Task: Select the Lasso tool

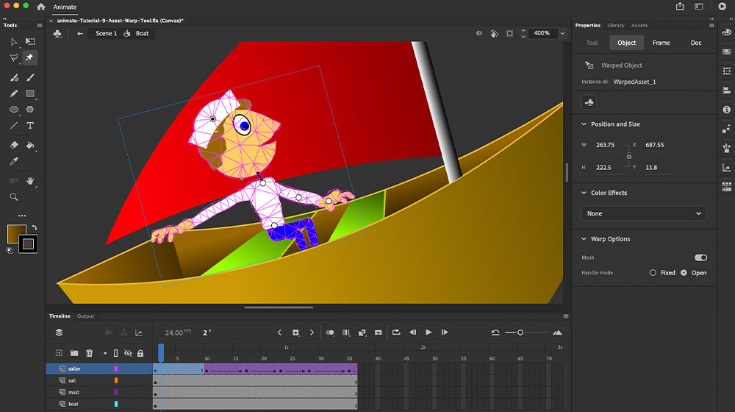Action: [x=13, y=57]
